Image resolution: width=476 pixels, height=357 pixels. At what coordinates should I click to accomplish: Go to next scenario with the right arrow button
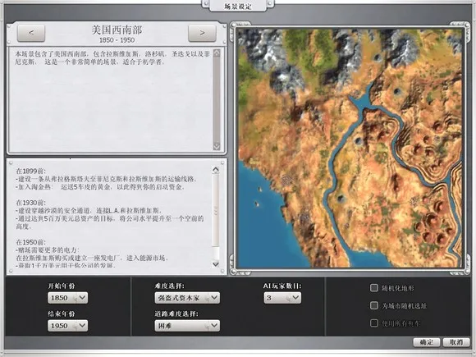click(x=202, y=33)
